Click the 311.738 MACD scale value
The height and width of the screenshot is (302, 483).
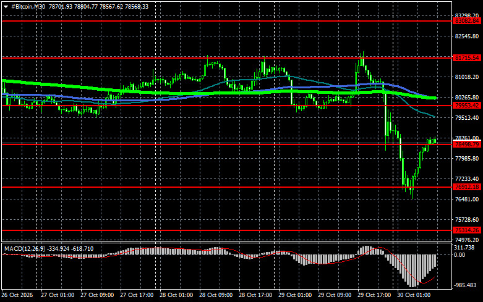click(x=464, y=248)
